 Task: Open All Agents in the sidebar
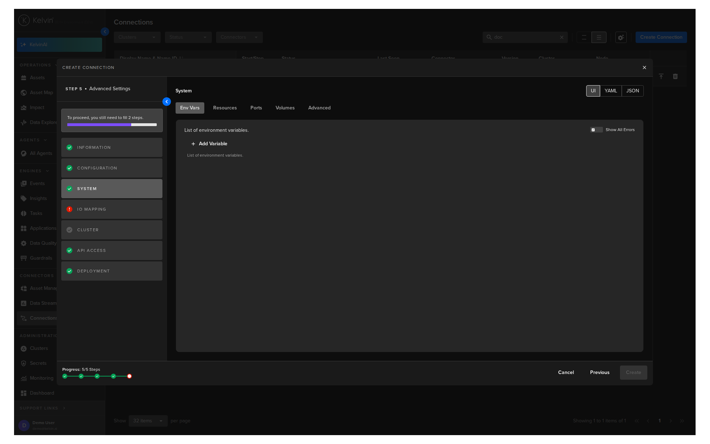pyautogui.click(x=37, y=154)
